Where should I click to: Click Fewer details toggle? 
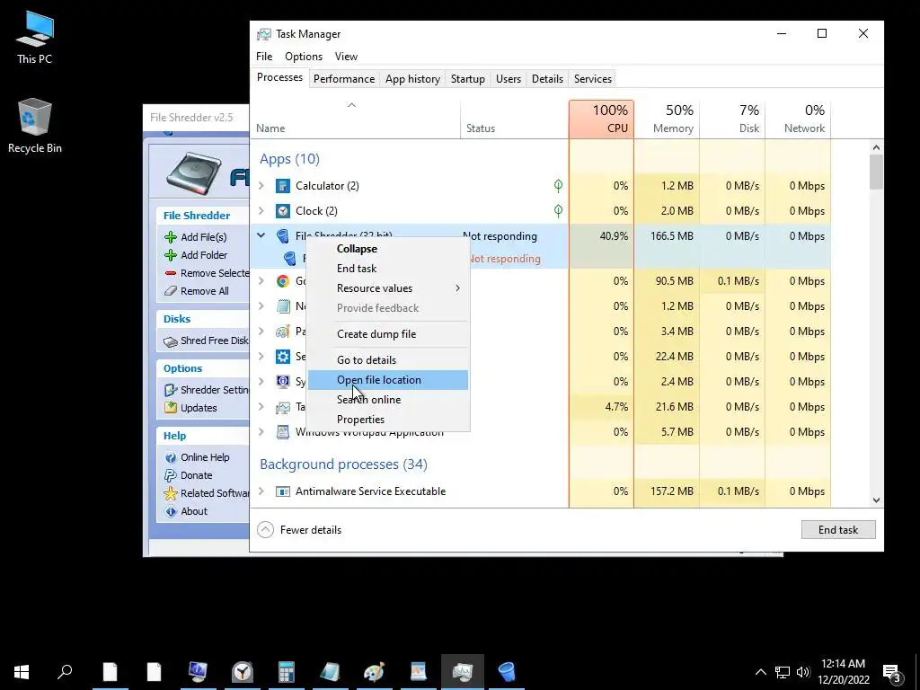click(299, 530)
